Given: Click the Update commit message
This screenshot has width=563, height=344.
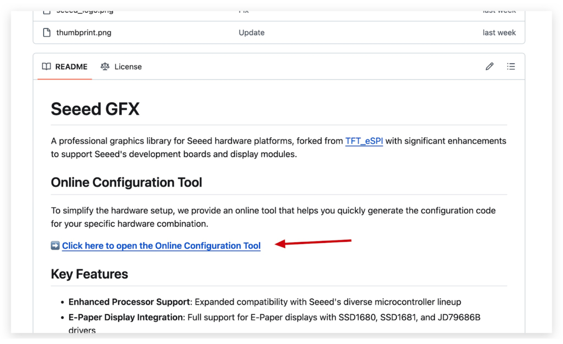Looking at the screenshot, I should click(x=251, y=32).
